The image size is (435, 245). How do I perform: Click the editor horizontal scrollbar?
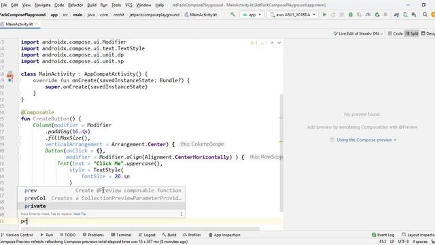tap(140, 229)
